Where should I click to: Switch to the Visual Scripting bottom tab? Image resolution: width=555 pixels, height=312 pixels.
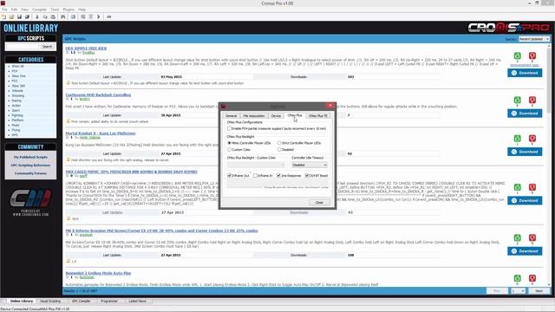click(x=50, y=301)
